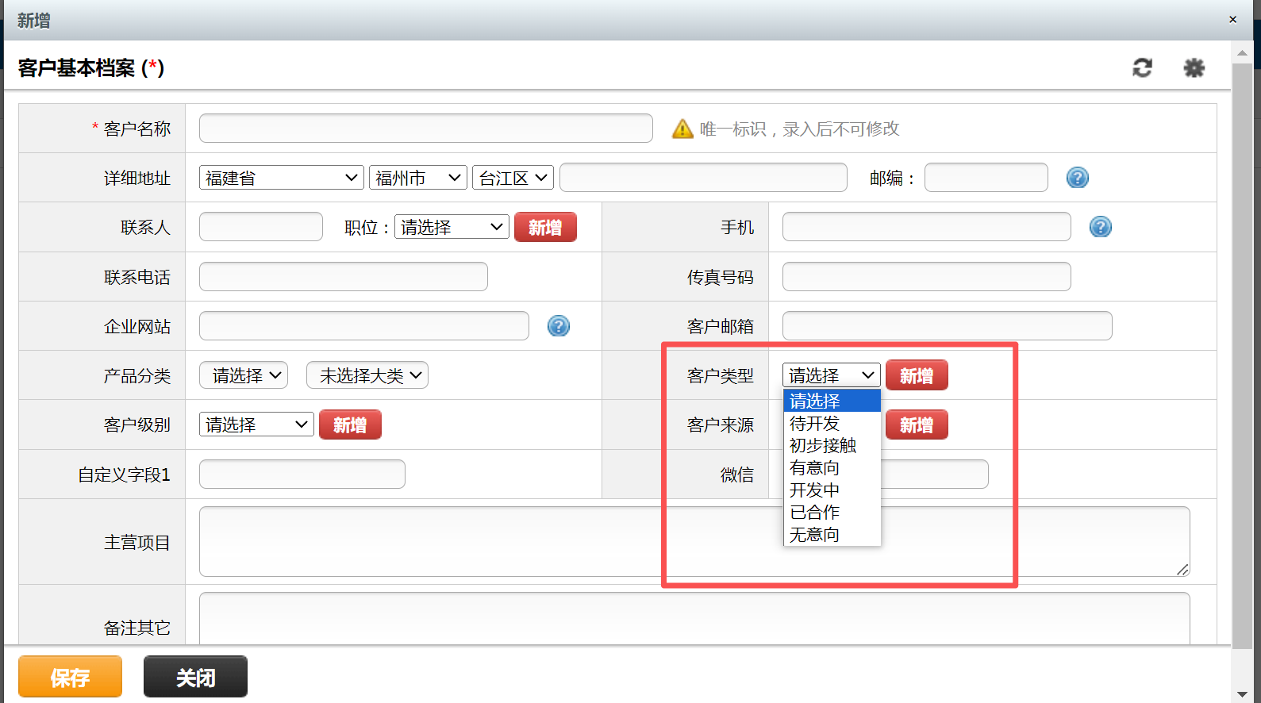The image size is (1261, 703).
Task: Click warning icon beside 客户名称 field
Action: 682,129
